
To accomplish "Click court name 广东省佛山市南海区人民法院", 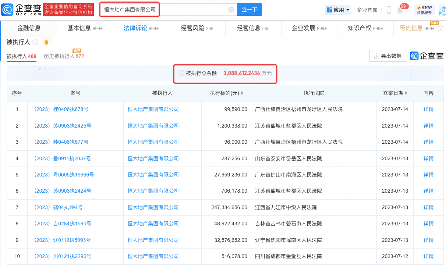I will pos(289,175).
